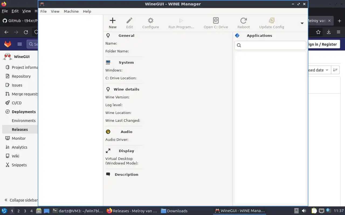Expand the WineGUI toolbar overflow arrow
This screenshot has height=215, width=345.
pos(302,23)
